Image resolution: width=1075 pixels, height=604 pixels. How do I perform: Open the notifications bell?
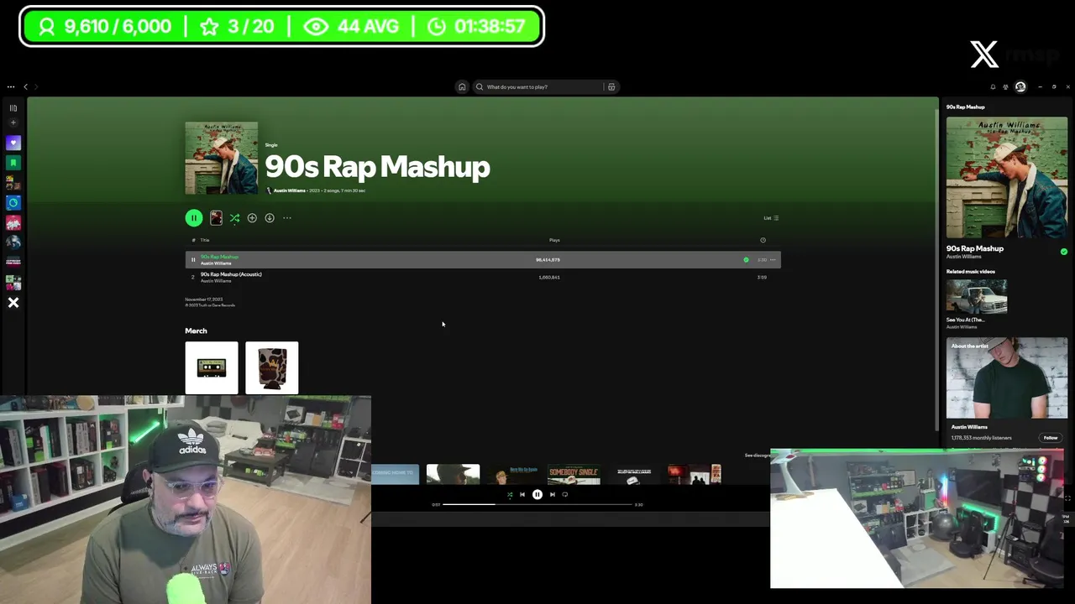(x=993, y=86)
